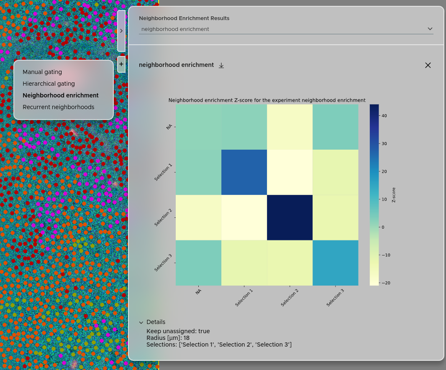446x370 pixels.
Task: Choose Hierarchical gating from the menu
Action: click(x=49, y=84)
